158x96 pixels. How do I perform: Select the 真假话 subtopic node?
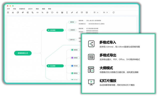point(72,22)
